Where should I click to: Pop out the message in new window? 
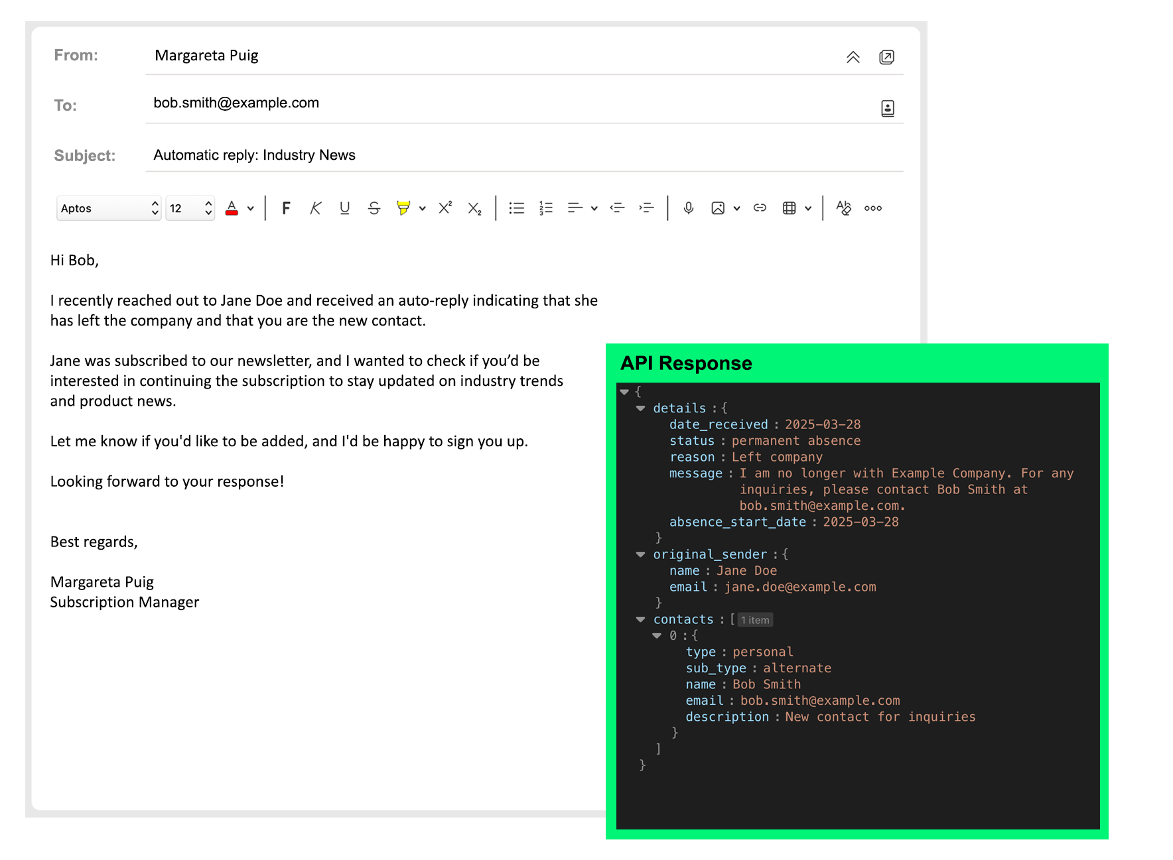tap(886, 57)
